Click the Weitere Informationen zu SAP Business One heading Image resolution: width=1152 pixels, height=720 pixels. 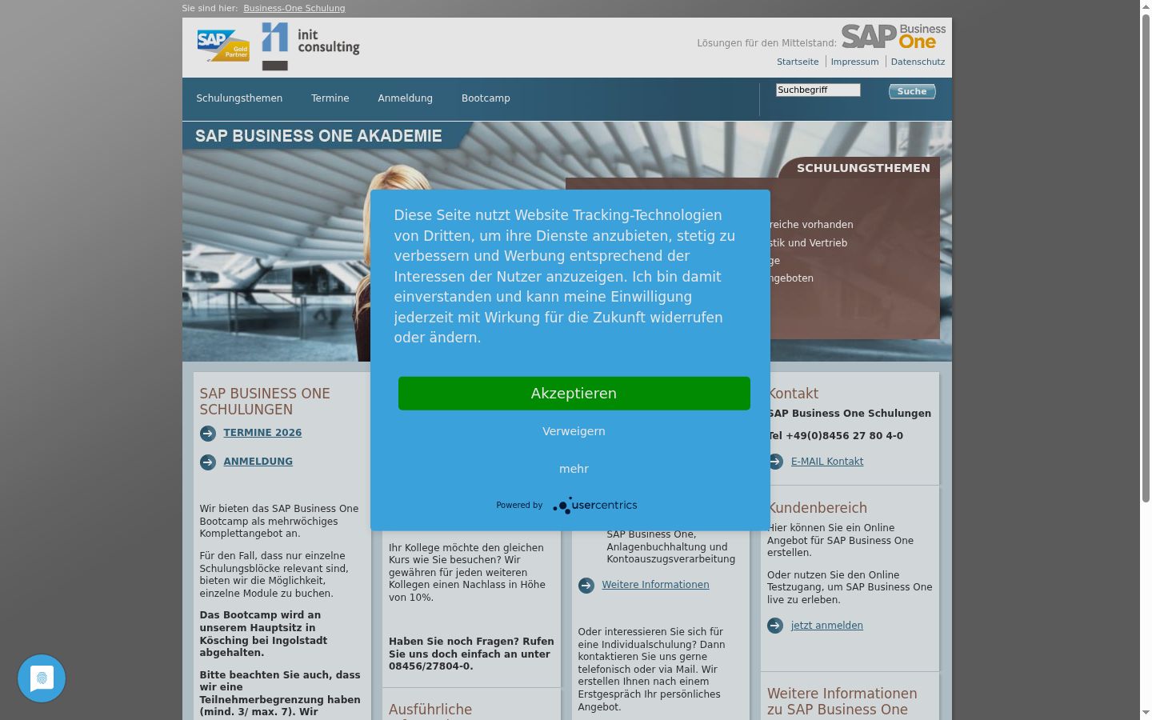pos(842,702)
